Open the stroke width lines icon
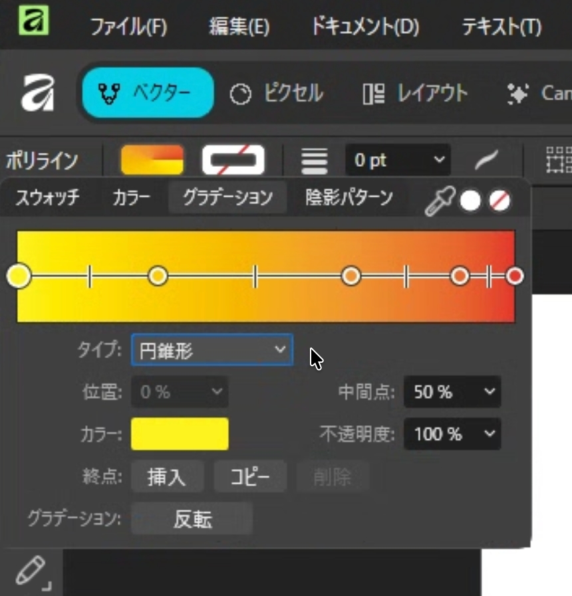The height and width of the screenshot is (596, 572). [315, 160]
